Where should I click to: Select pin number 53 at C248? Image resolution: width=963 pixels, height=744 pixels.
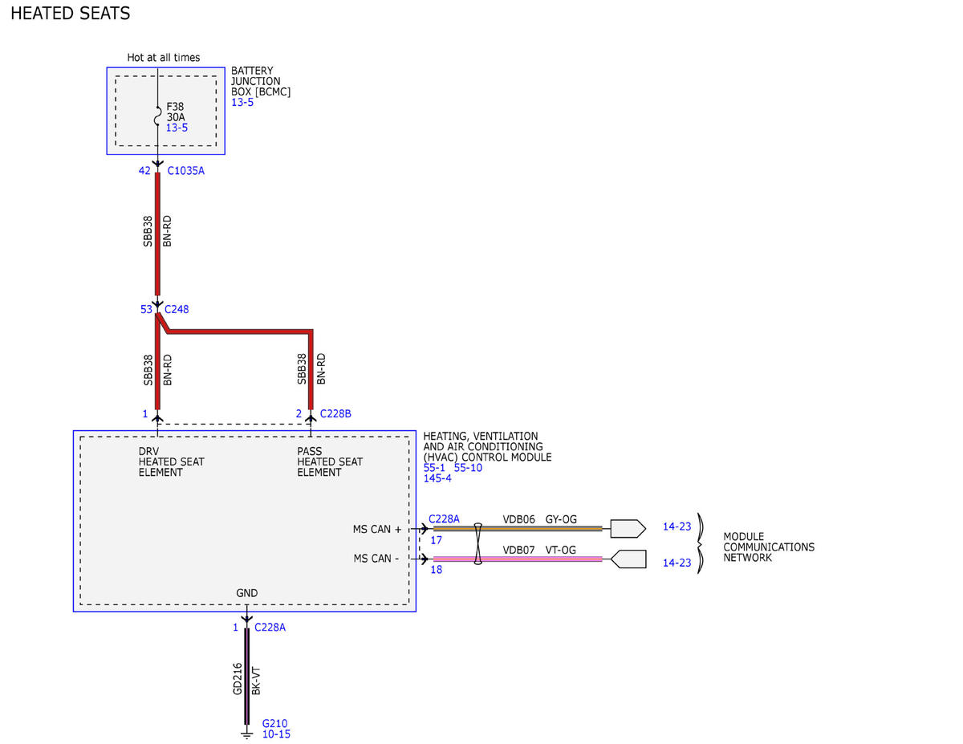tap(146, 309)
